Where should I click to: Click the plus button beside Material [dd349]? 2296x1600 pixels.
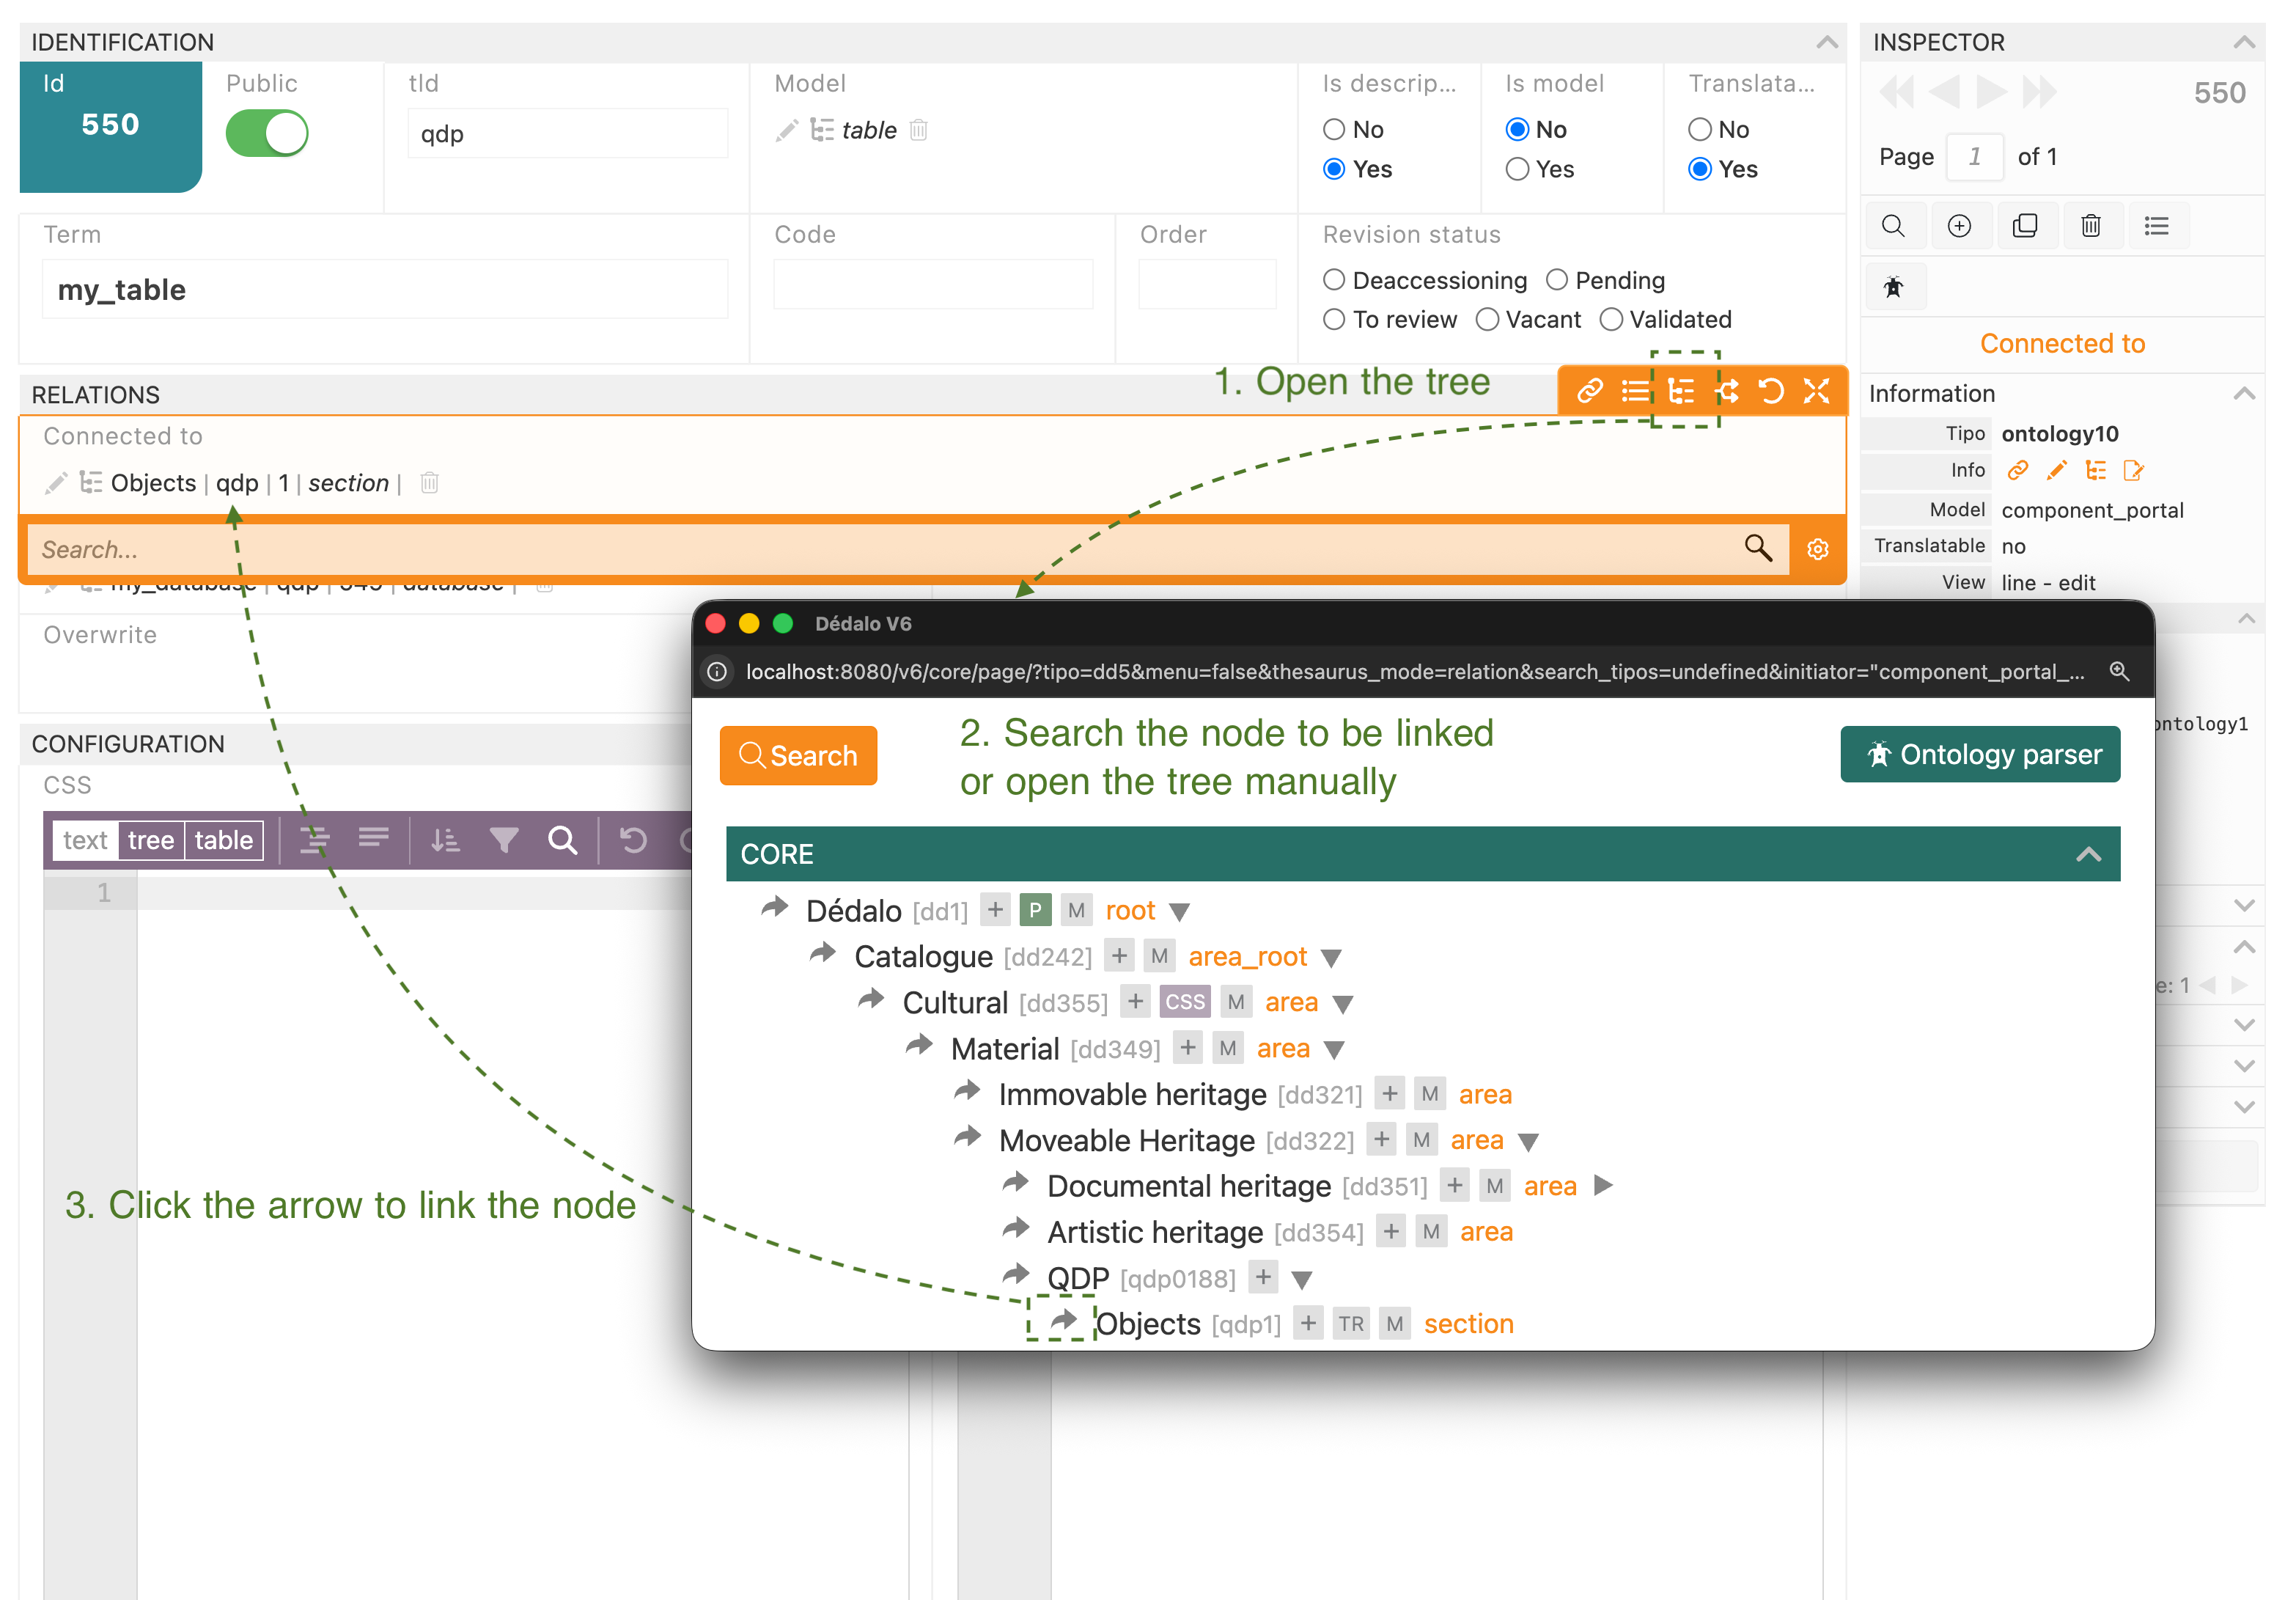pyautogui.click(x=1187, y=1048)
